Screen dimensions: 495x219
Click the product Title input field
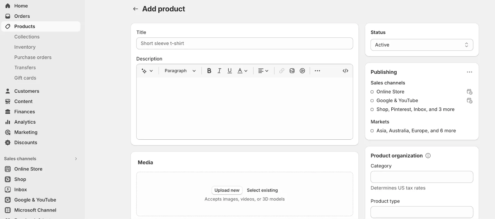(244, 43)
